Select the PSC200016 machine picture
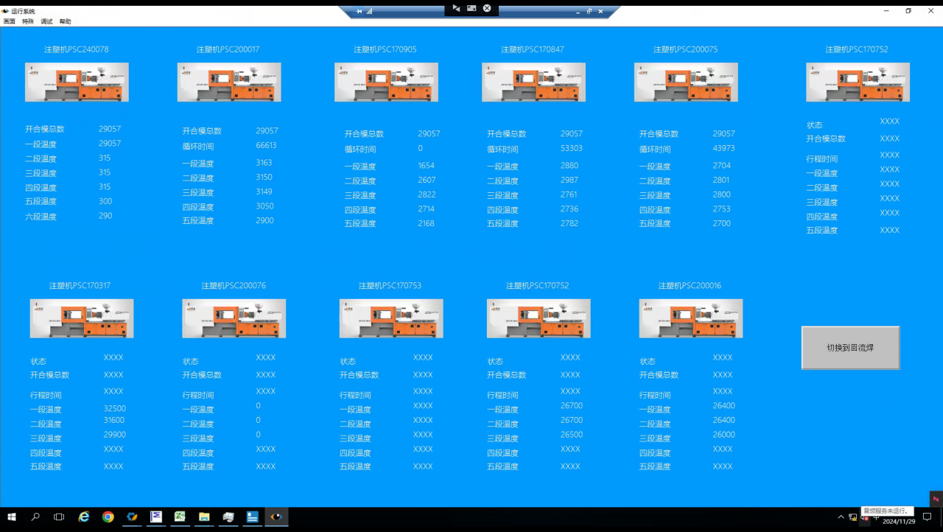Screen dimensions: 943x532 (690, 318)
